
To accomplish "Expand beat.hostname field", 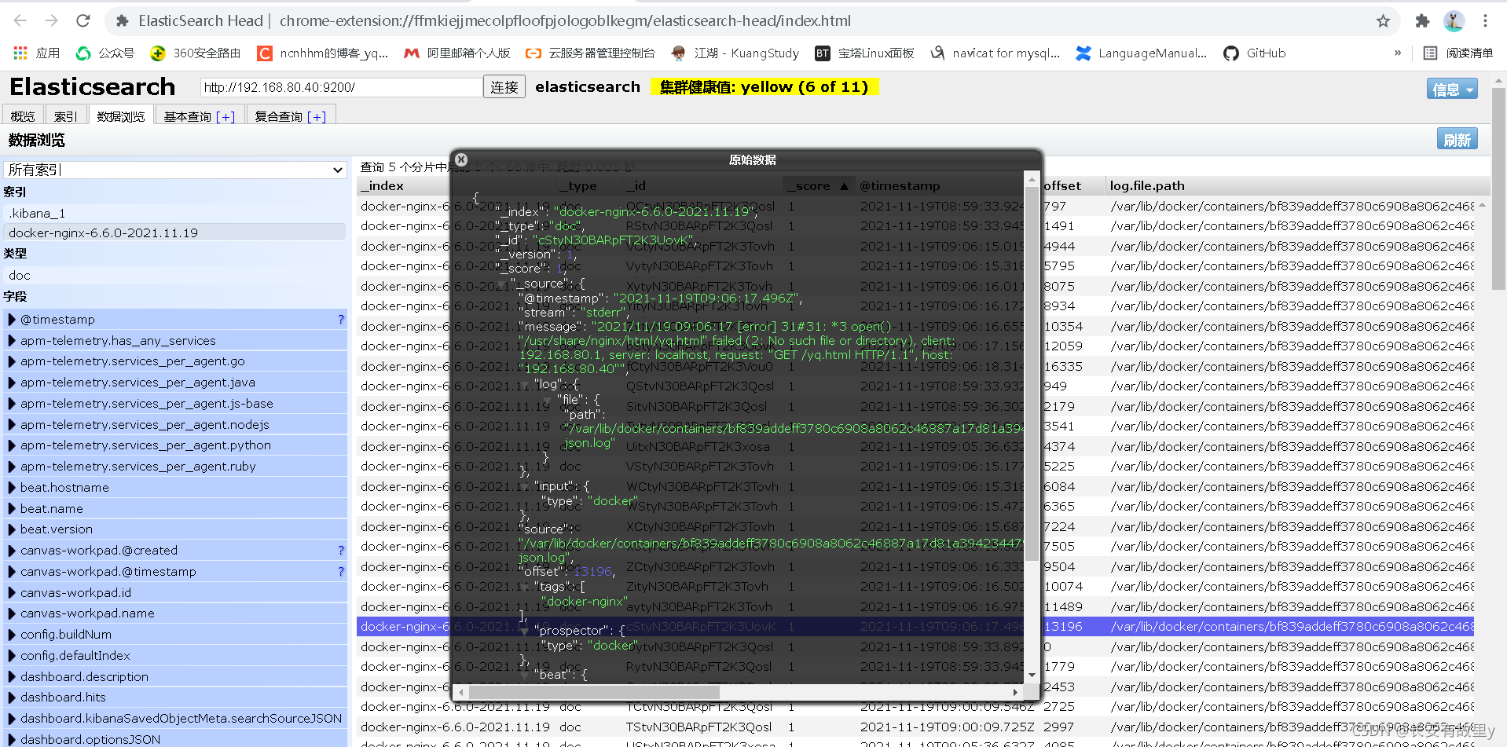I will [12, 488].
